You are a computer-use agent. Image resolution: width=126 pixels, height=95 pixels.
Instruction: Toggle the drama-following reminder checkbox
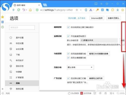coord(68,54)
